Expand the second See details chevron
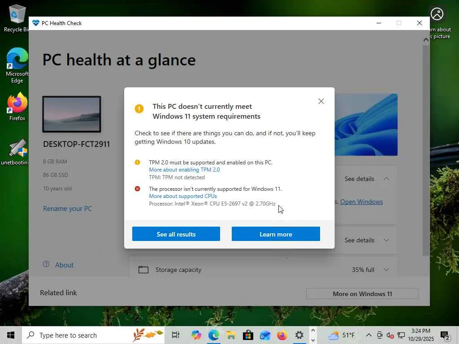This screenshot has width=459, height=344. pos(386,240)
